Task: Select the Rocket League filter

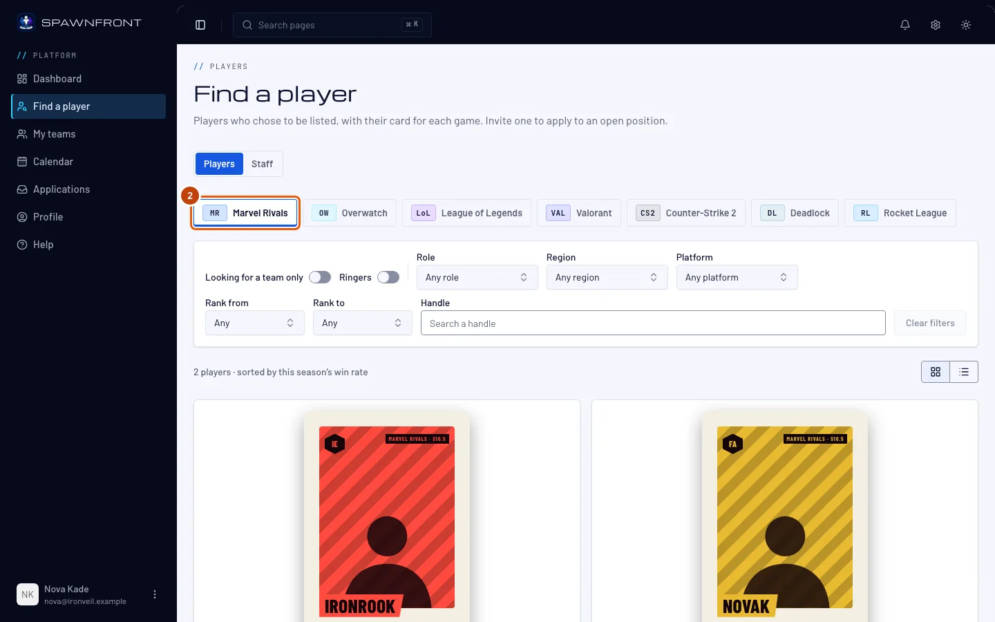Action: point(900,213)
